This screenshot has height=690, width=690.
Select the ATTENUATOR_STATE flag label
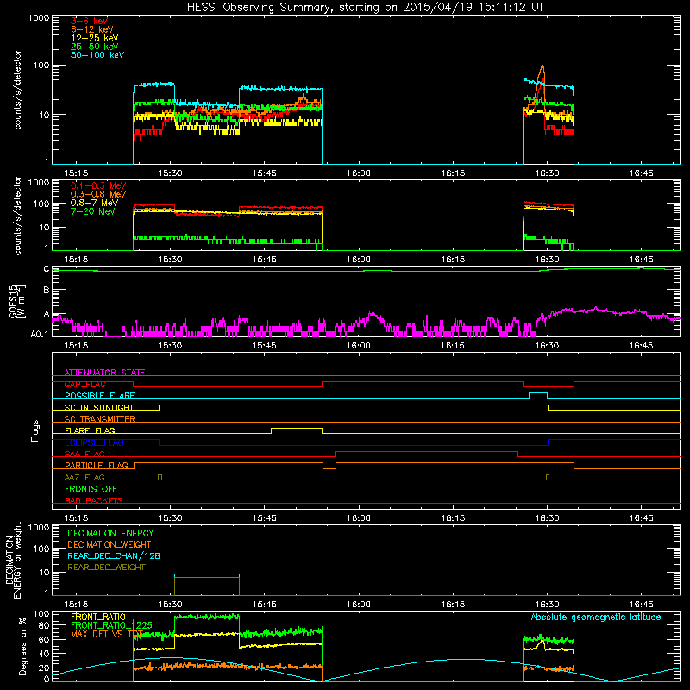click(x=104, y=373)
